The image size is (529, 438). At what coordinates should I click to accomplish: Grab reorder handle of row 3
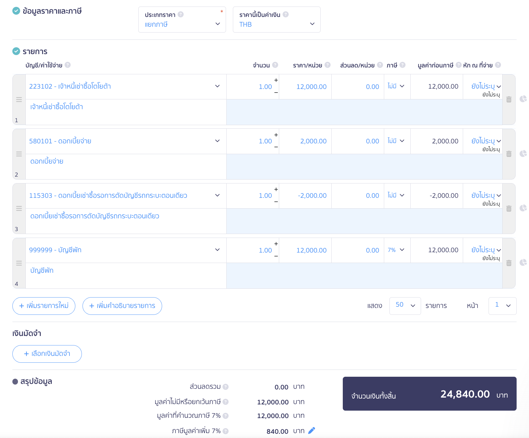click(x=19, y=208)
